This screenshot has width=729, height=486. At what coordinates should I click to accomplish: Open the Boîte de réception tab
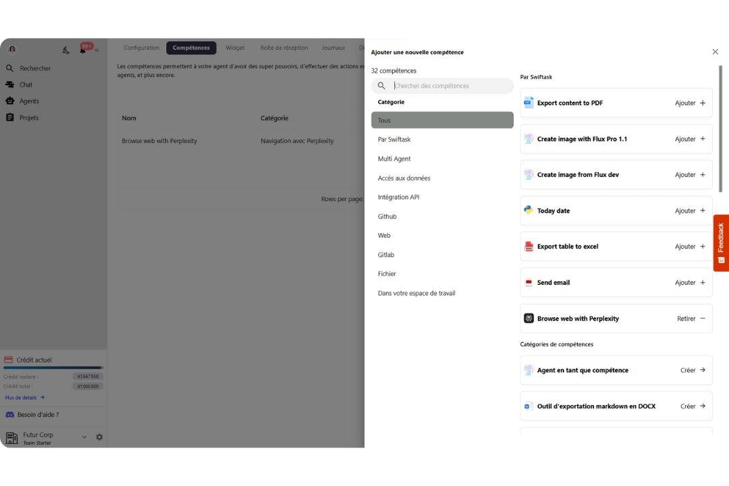click(x=284, y=47)
